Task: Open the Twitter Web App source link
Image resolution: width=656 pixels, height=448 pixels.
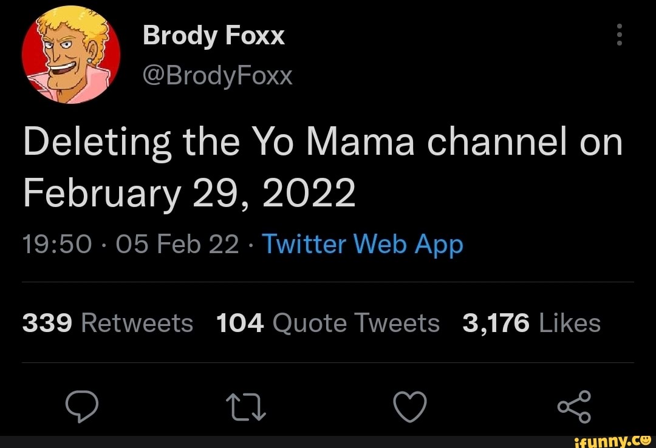Action: tap(364, 244)
